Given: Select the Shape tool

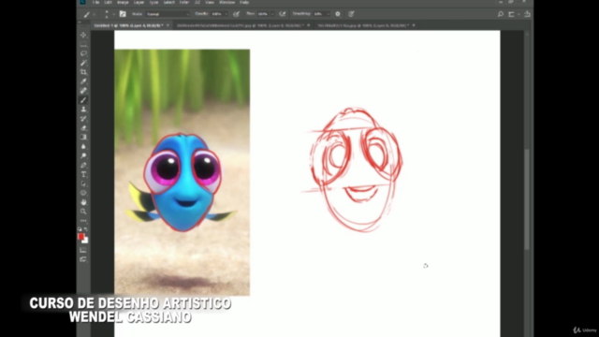Looking at the screenshot, I should (83, 193).
